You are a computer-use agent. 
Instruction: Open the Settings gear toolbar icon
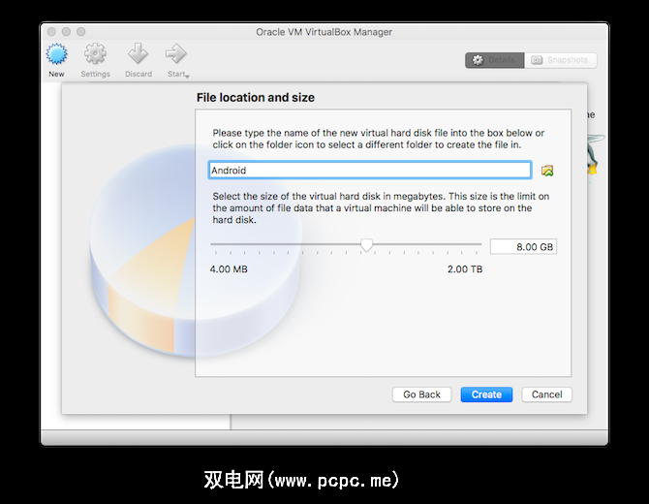[x=95, y=54]
